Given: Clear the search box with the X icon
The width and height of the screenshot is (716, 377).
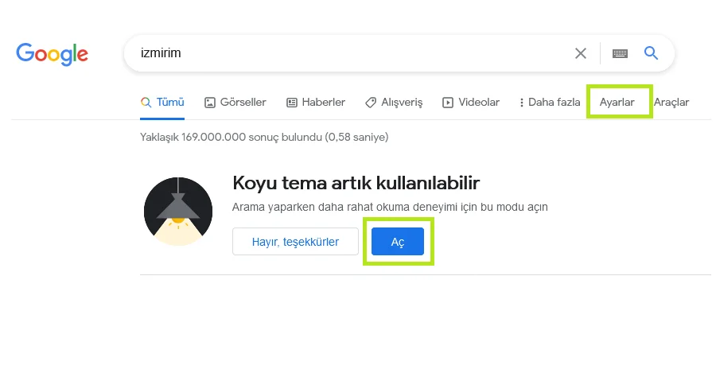Looking at the screenshot, I should (x=581, y=53).
